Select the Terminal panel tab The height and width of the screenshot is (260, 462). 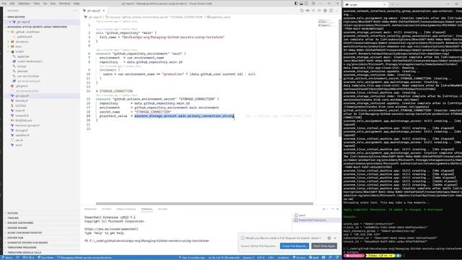click(147, 209)
